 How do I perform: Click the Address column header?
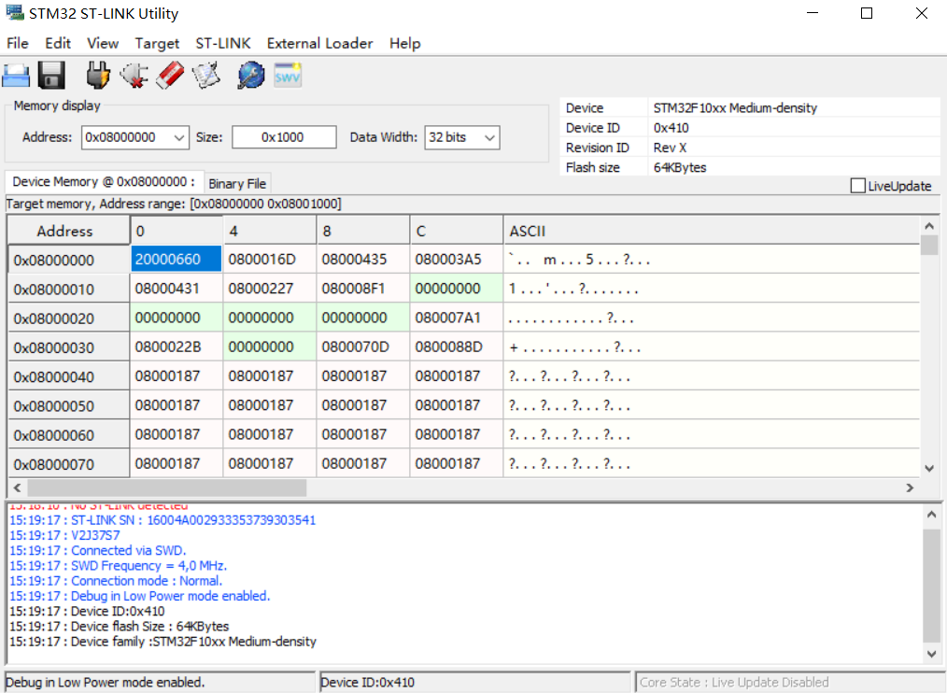(68, 230)
